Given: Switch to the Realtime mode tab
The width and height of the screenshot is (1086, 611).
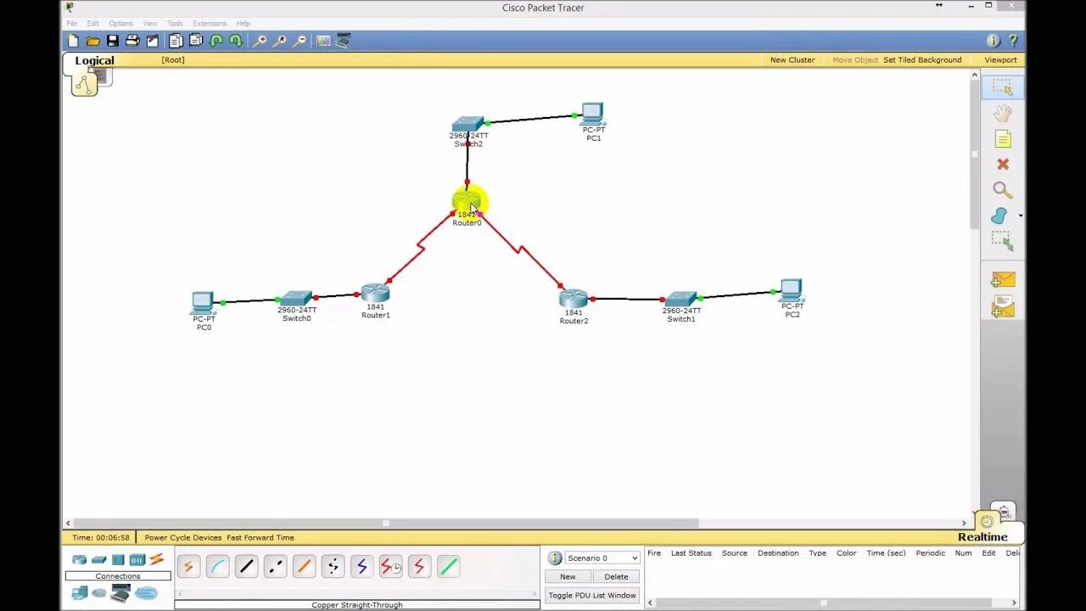Looking at the screenshot, I should pyautogui.click(x=982, y=536).
